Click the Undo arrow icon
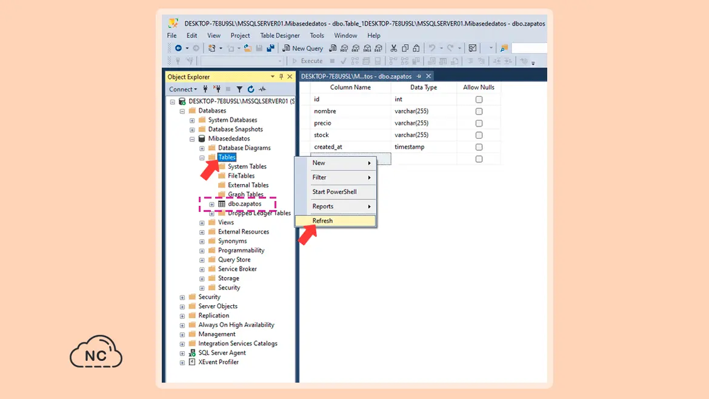 click(x=432, y=48)
